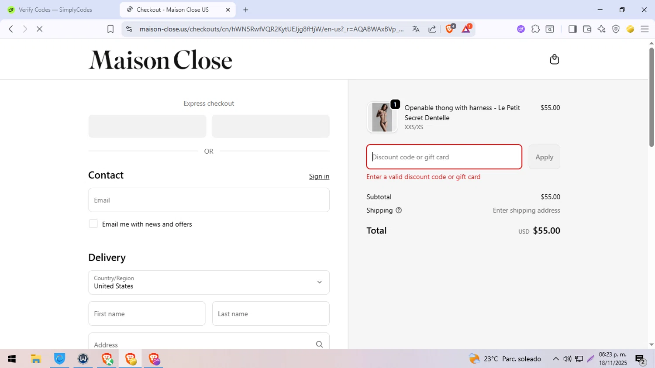Switch to Verify Codes — SimplyCodes tab
The image size is (655, 368).
point(55,10)
